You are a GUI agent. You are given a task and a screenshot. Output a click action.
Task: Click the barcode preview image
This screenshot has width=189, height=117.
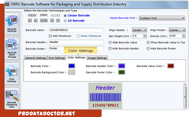click(x=105, y=96)
